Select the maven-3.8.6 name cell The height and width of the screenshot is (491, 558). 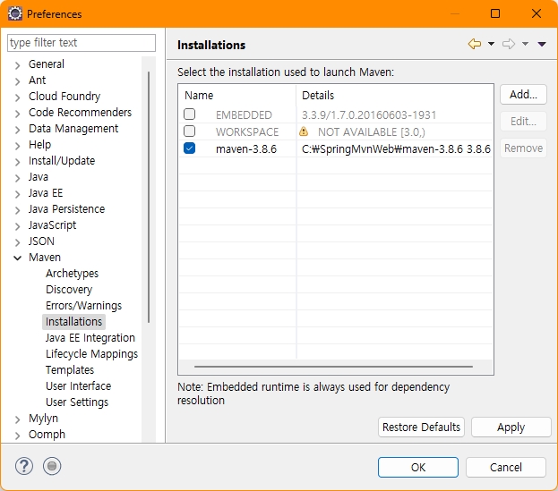coord(246,148)
